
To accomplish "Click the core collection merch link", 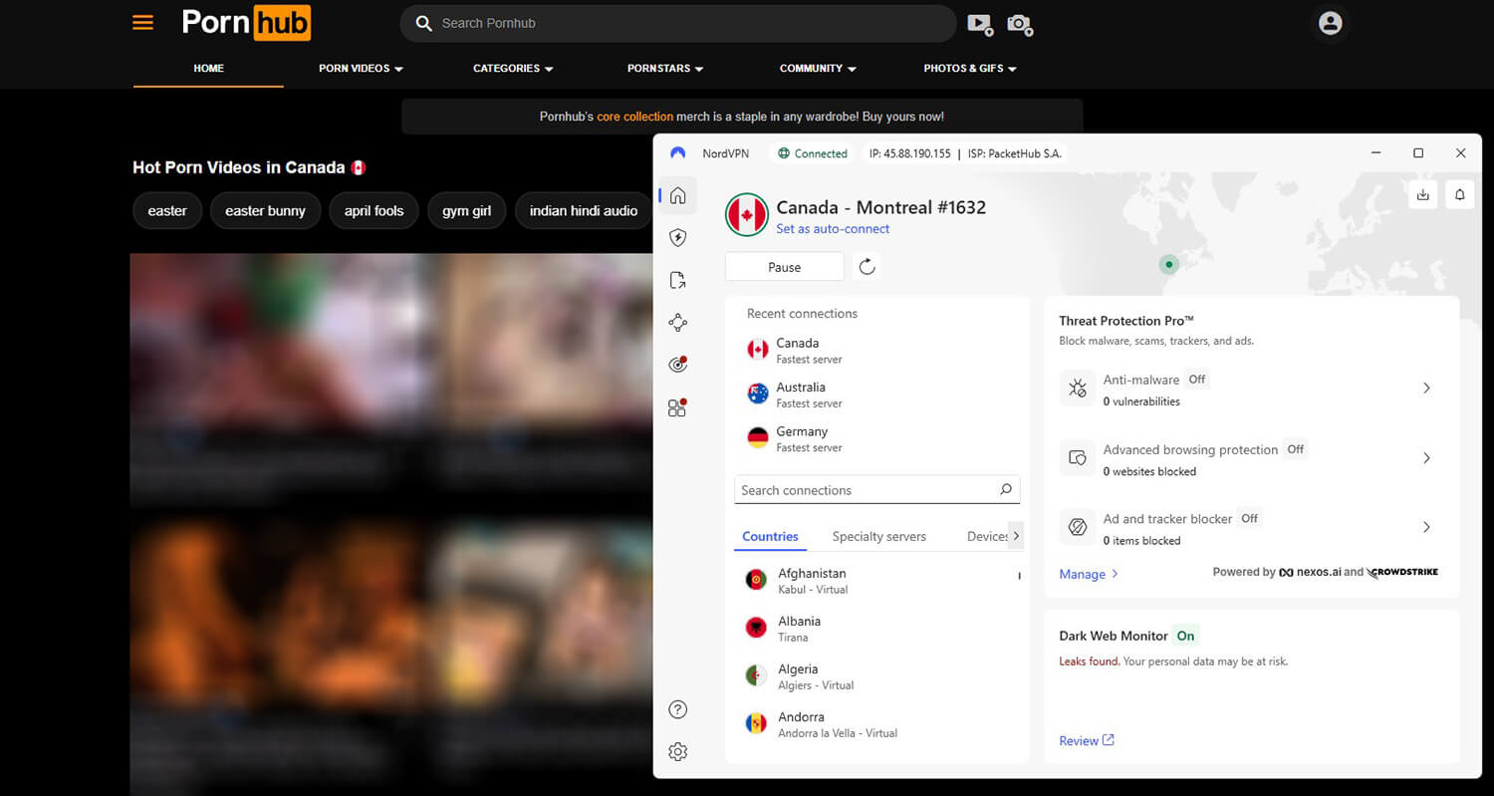I will tap(635, 117).
